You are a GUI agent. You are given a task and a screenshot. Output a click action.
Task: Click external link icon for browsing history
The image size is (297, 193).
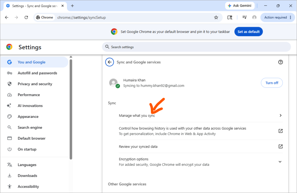[280, 131]
